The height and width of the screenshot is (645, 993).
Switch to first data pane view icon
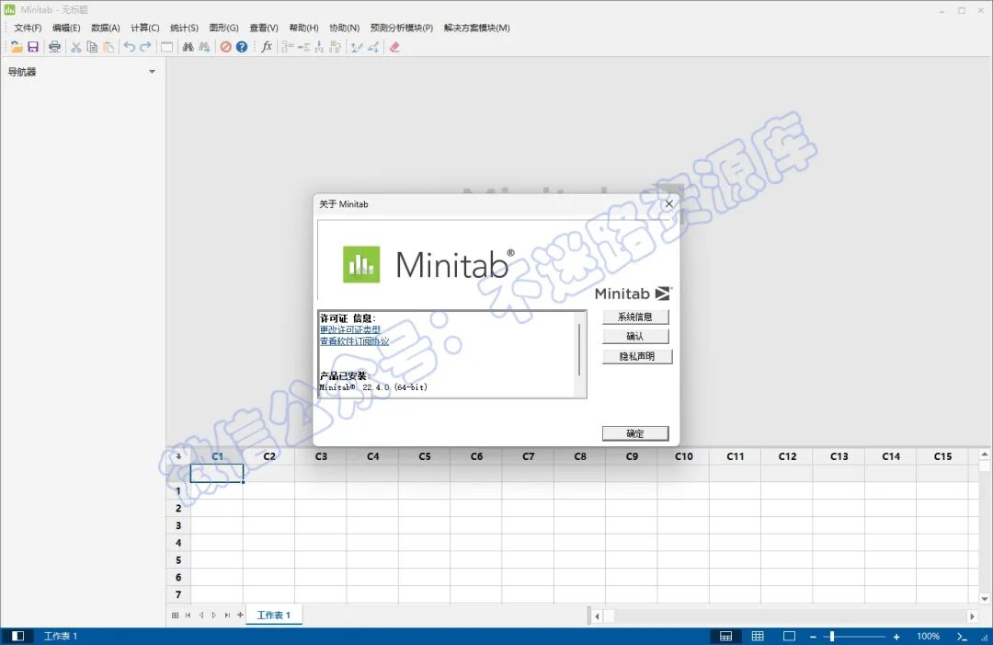[x=725, y=636]
